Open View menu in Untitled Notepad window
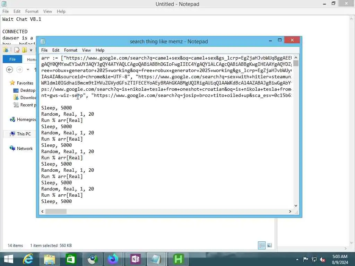The image size is (355, 266). click(47, 11)
